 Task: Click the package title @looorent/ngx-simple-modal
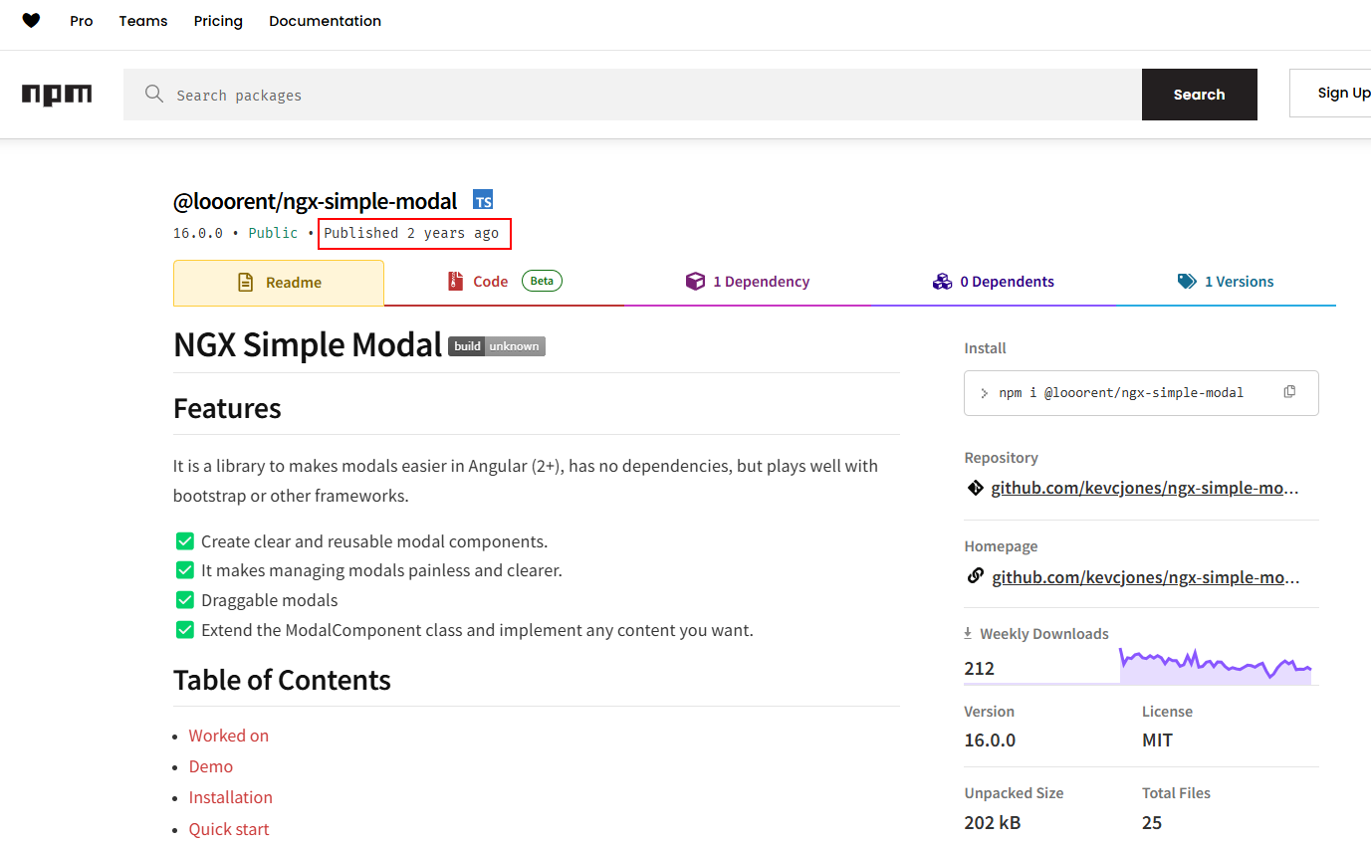(x=316, y=201)
